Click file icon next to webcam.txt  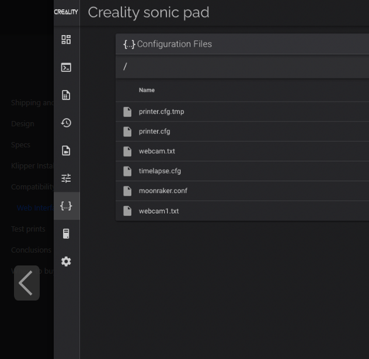pyautogui.click(x=127, y=151)
